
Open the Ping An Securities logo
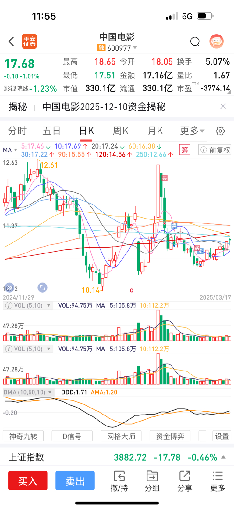coord(30,42)
